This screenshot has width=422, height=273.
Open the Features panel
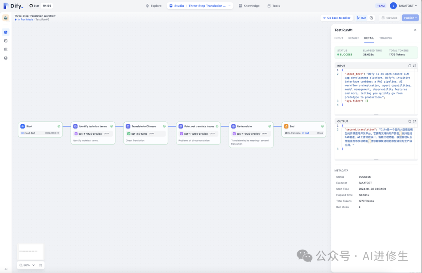click(389, 18)
